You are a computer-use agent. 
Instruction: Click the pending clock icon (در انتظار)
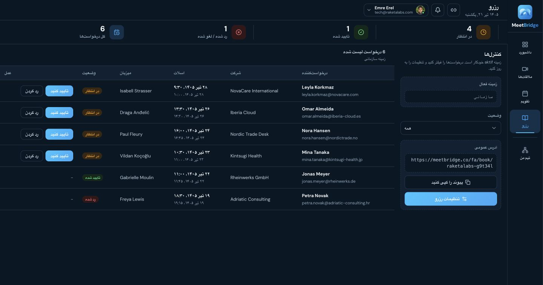coord(483,32)
